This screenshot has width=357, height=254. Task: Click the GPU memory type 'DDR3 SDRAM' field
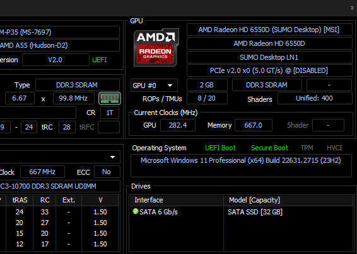(x=267, y=85)
